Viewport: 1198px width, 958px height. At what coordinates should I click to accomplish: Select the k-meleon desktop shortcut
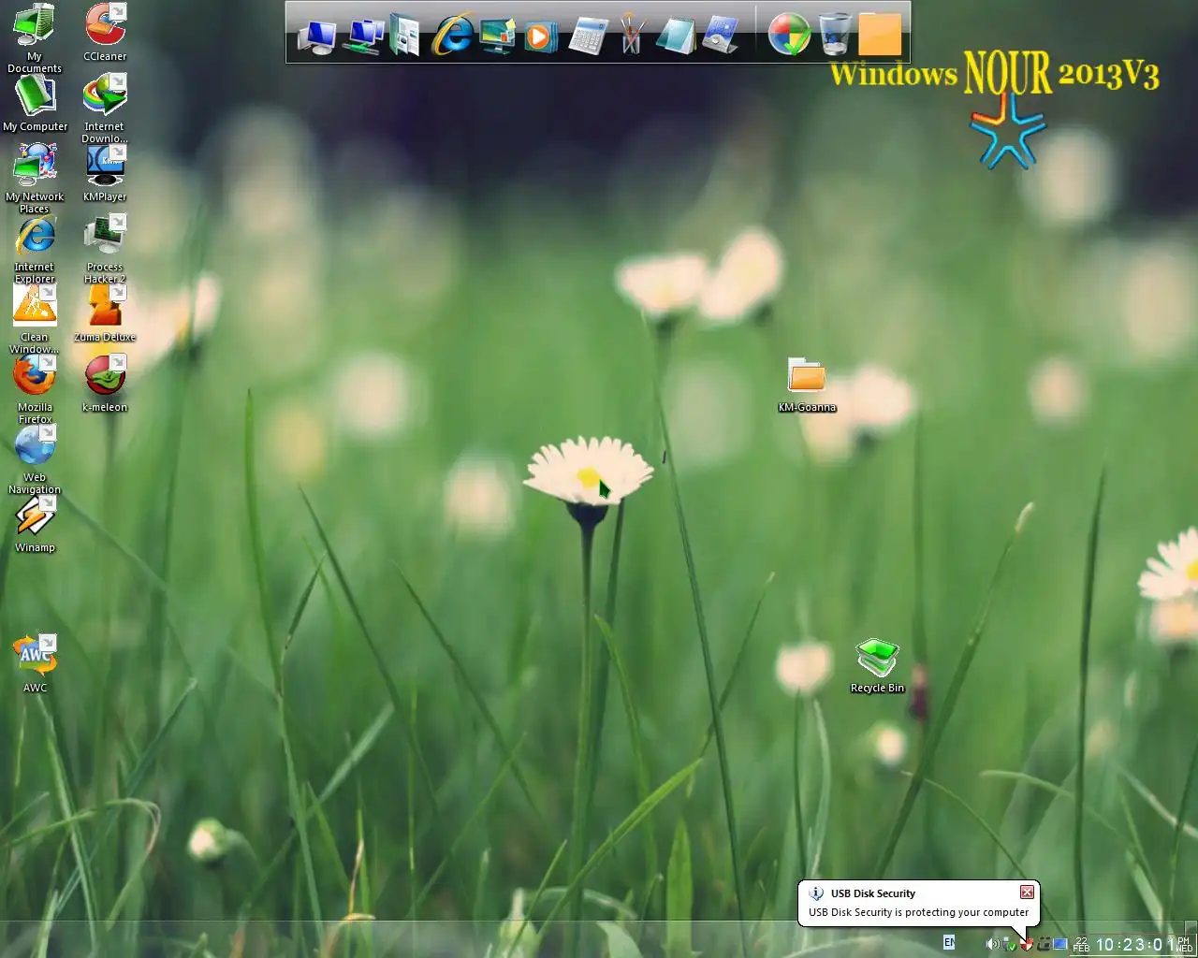[x=105, y=383]
